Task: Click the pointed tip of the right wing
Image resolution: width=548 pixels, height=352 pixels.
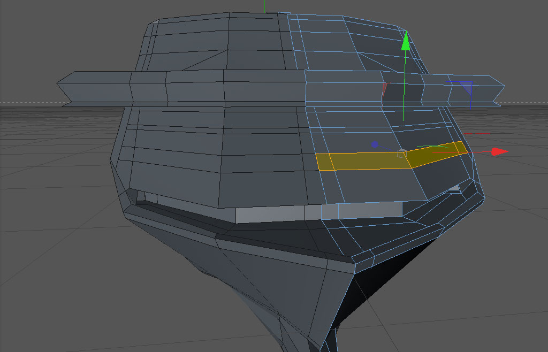Action: (x=503, y=86)
